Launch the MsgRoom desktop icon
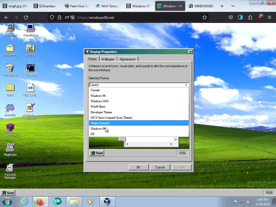Screen dimensions: 276x207 pos(10,150)
